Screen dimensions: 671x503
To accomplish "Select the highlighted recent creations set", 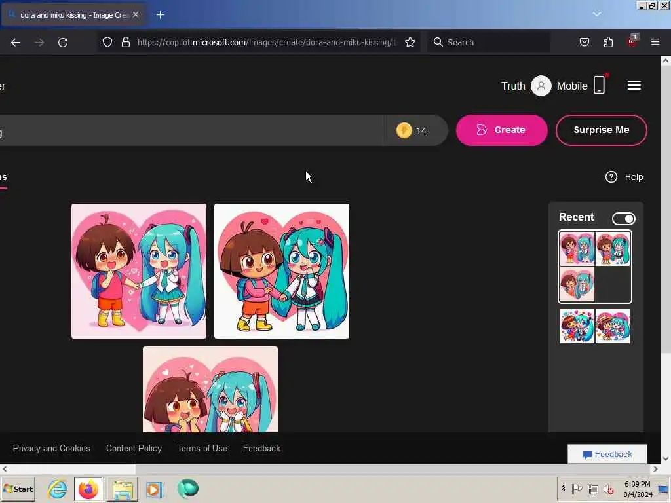I will pyautogui.click(x=595, y=267).
